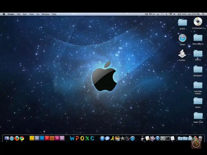The image size is (207, 155).
Task: Open the Finder menu
Action: point(11,14)
